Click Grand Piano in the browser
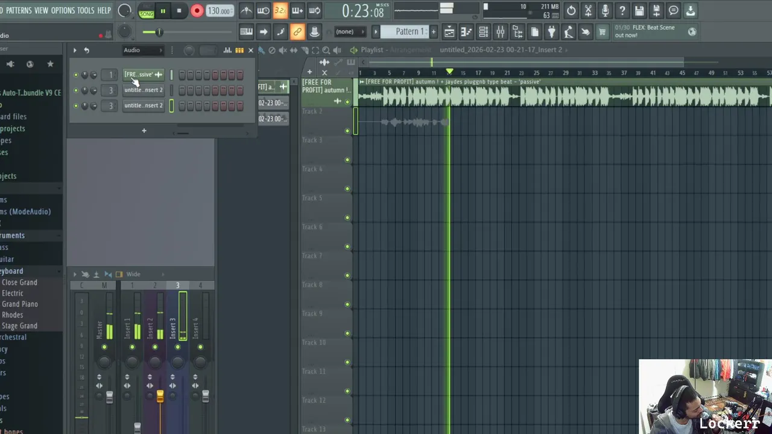Image resolution: width=772 pixels, height=434 pixels. click(20, 304)
